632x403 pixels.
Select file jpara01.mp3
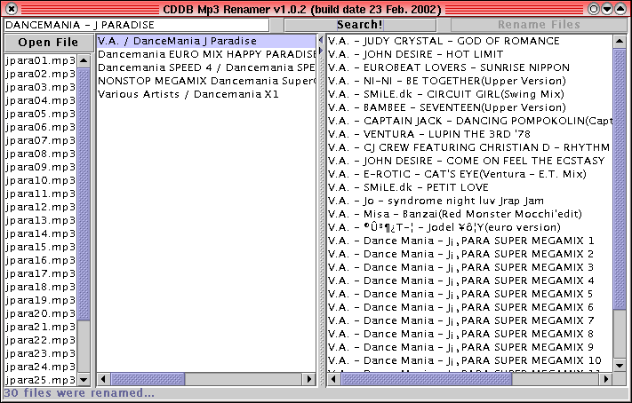coord(40,60)
